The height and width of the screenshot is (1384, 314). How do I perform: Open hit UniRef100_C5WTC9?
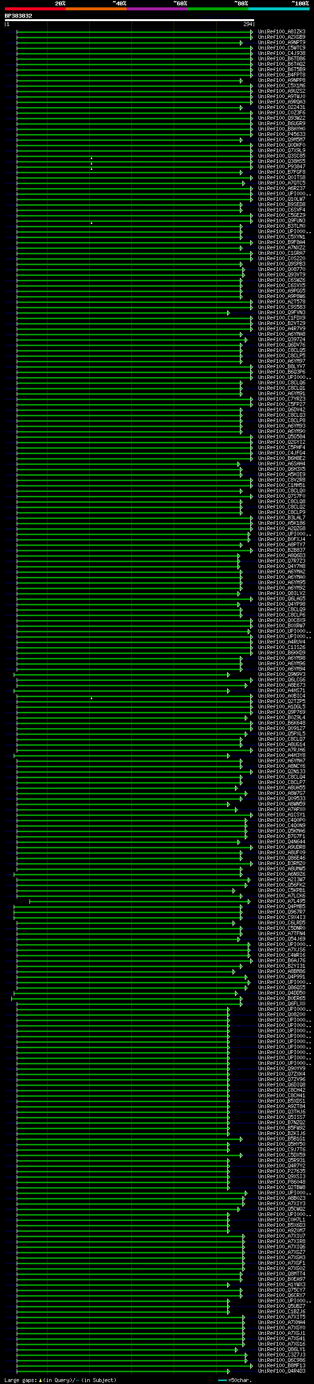[282, 48]
